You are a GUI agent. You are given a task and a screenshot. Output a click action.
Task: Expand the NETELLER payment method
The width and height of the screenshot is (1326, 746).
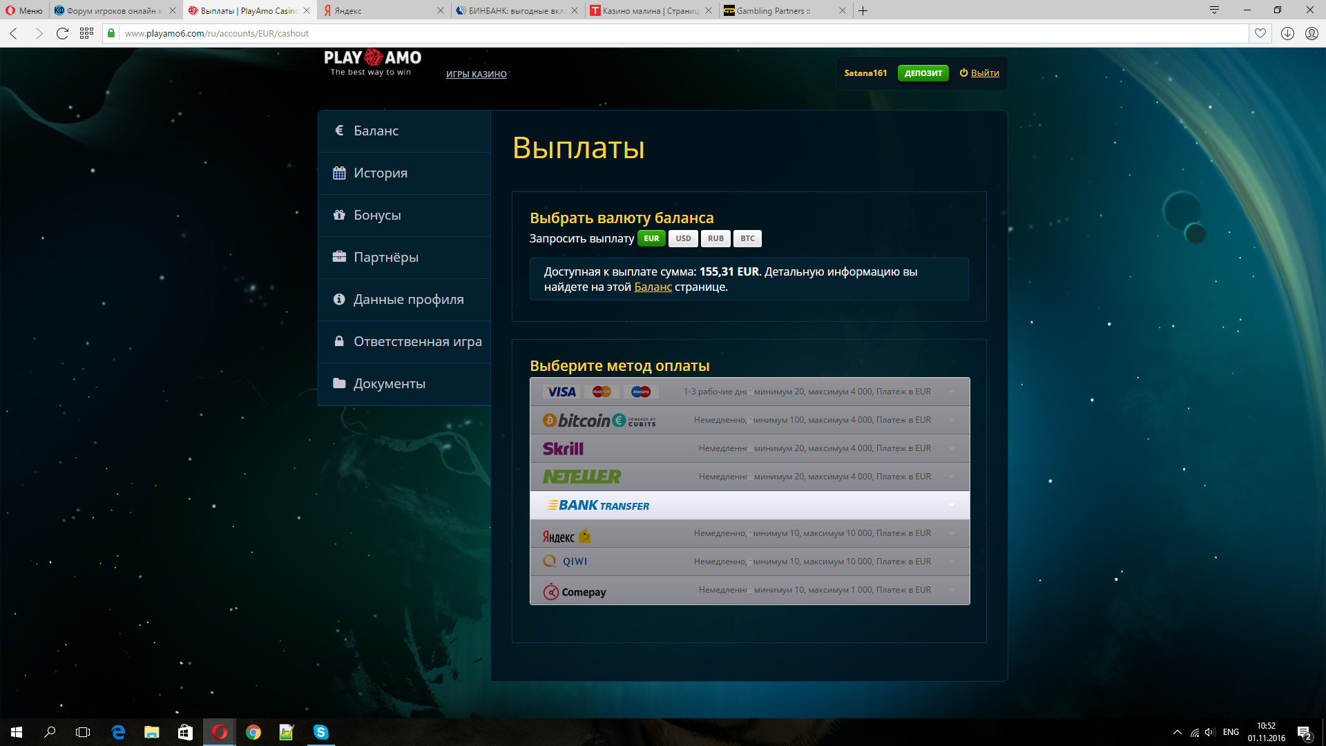click(x=749, y=477)
